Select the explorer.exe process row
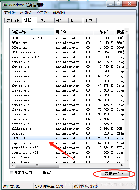This screenshot has width=139, height=190. point(67,143)
